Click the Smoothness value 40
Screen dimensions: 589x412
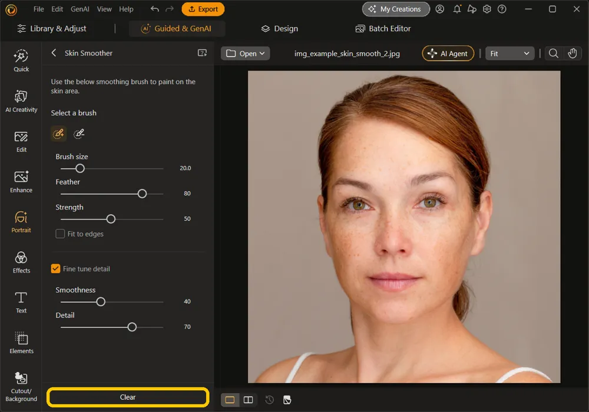pos(187,301)
